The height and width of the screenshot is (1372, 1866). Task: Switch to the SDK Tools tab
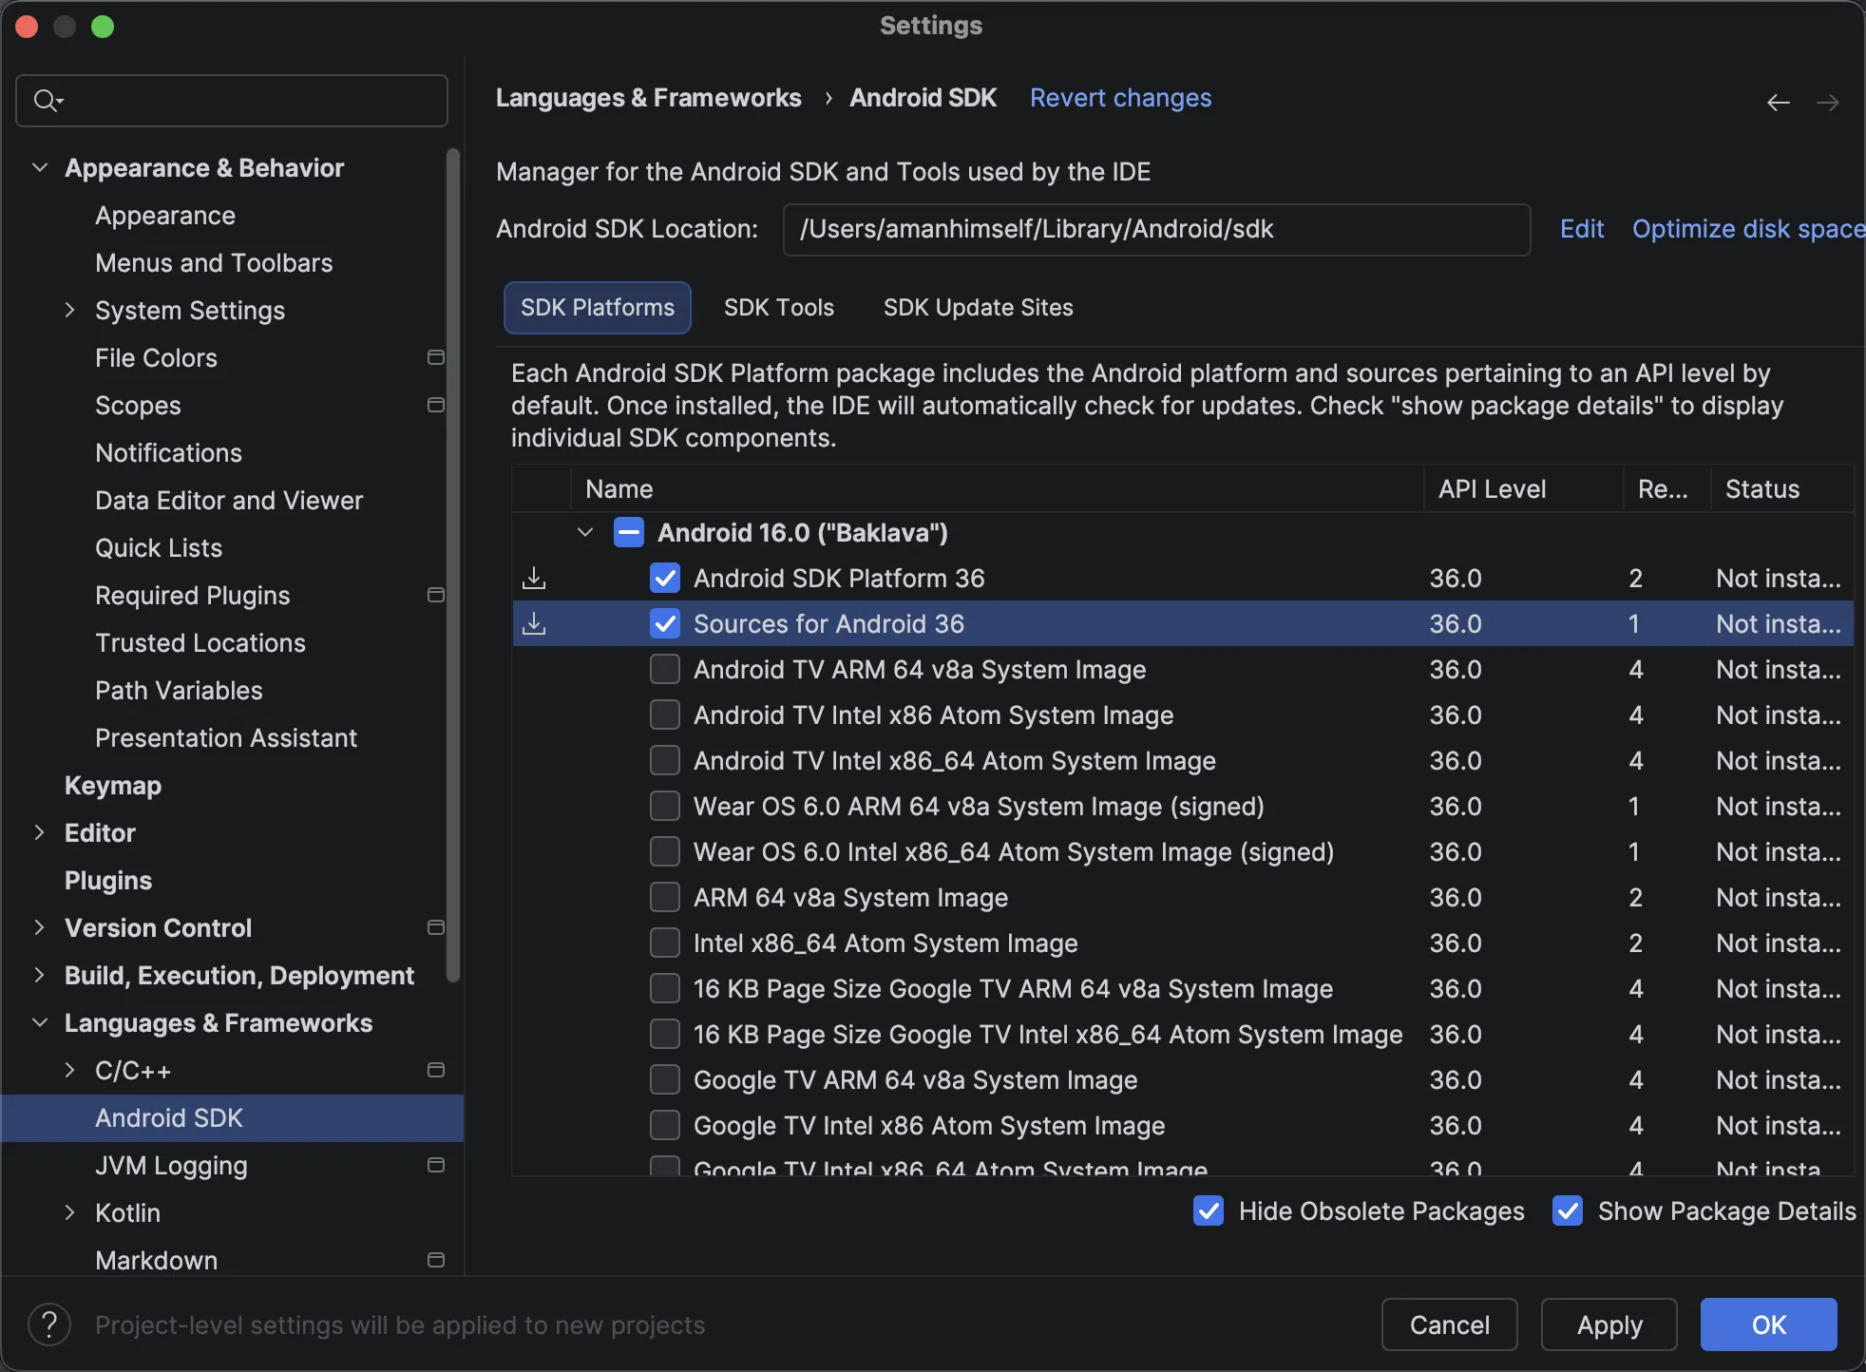coord(779,308)
